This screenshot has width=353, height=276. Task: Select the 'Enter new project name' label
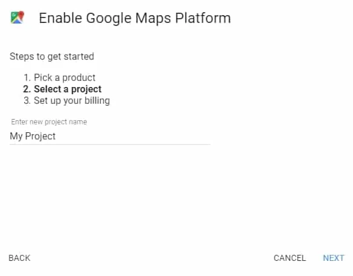[x=49, y=122]
